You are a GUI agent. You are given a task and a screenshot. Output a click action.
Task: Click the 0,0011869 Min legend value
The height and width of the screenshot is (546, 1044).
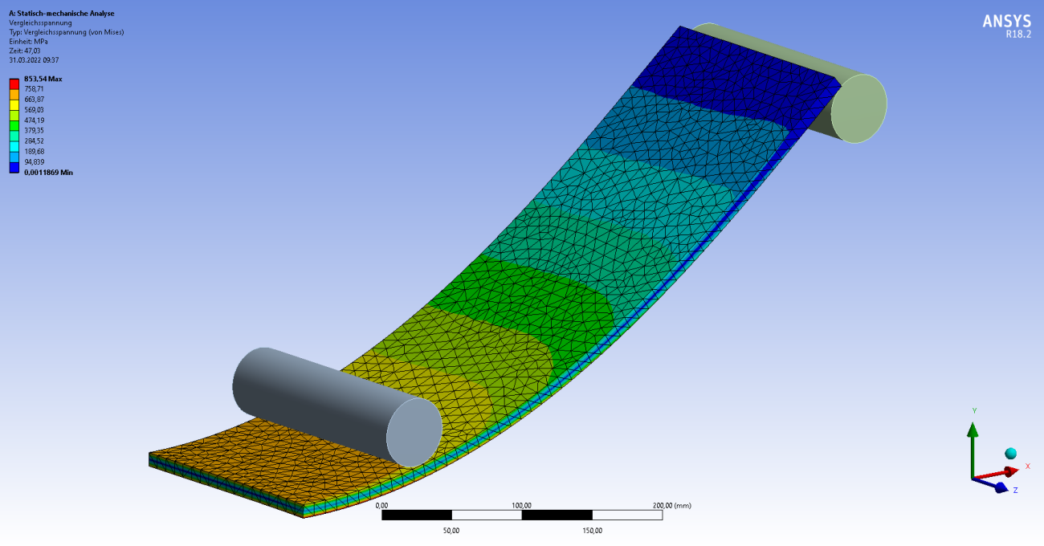[48, 172]
